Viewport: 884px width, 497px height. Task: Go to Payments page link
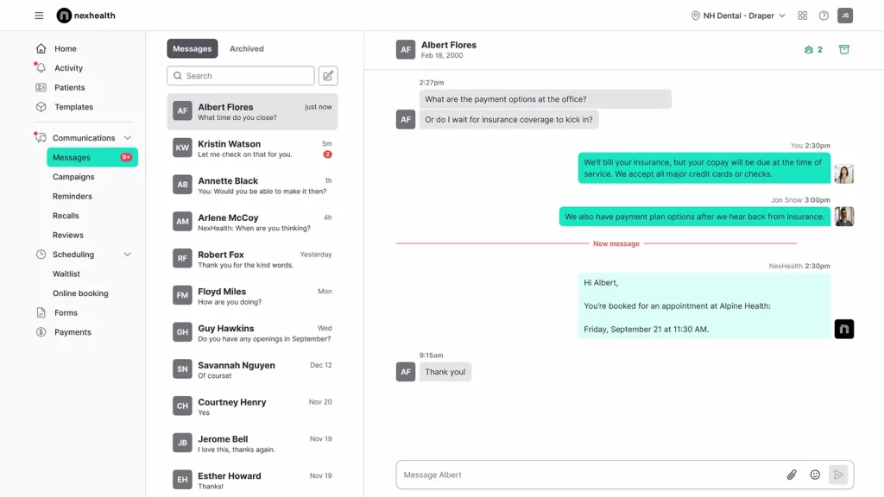click(73, 332)
